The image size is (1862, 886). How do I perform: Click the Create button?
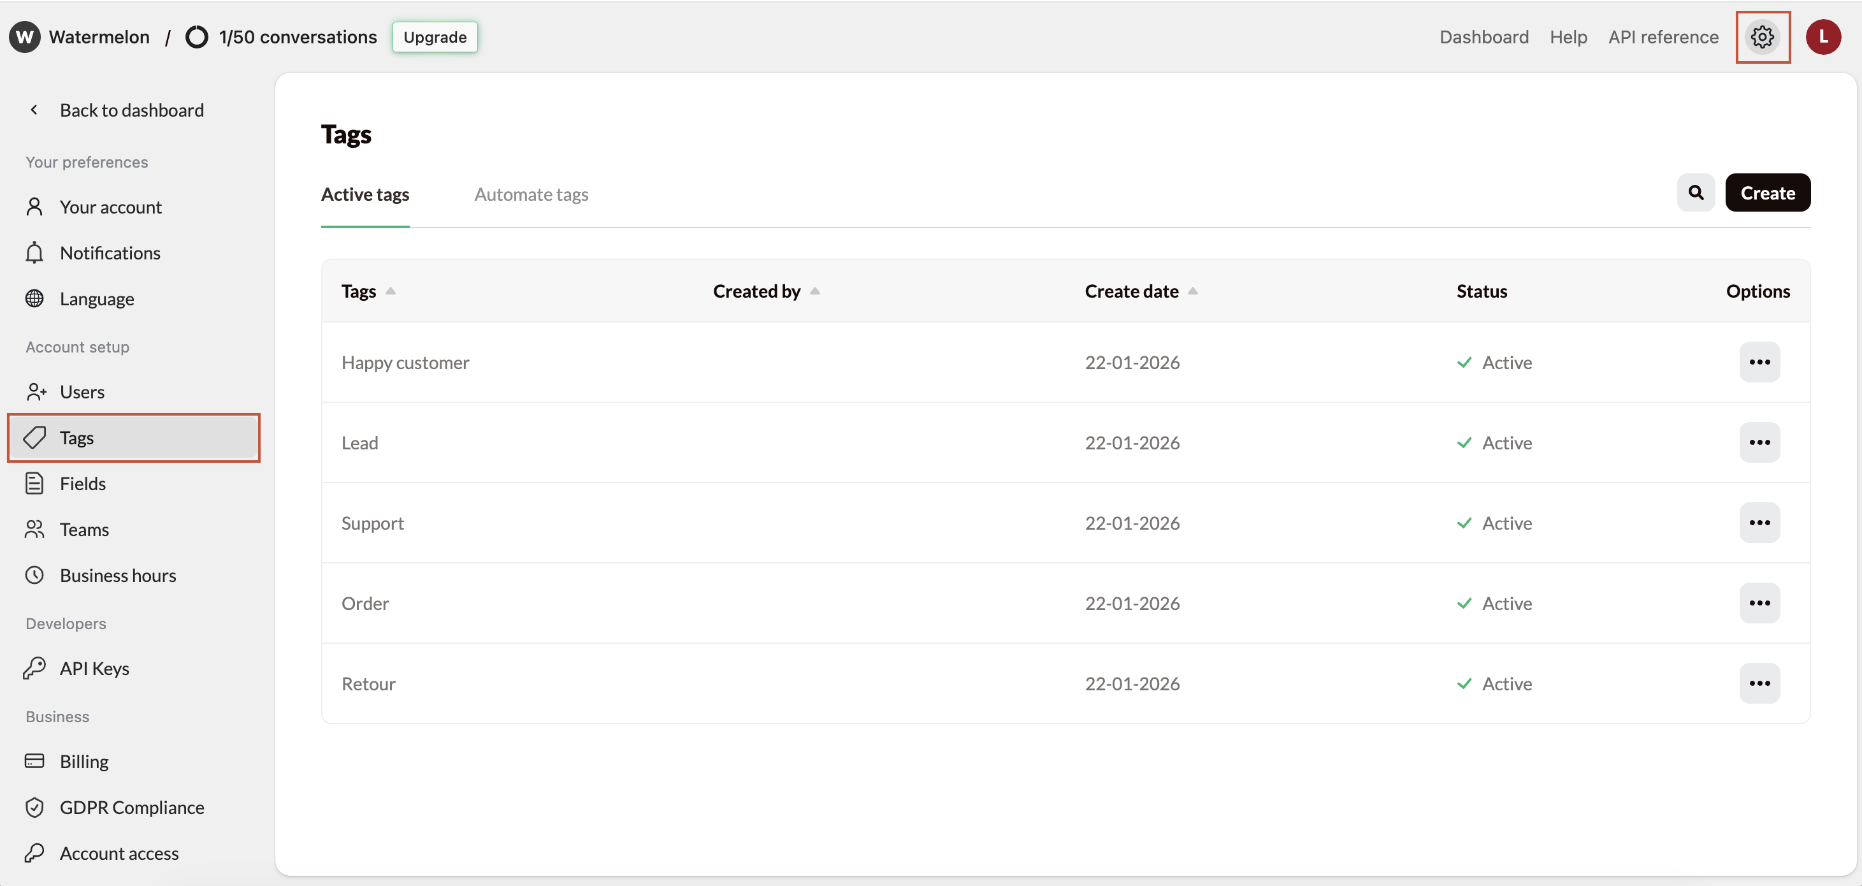click(1767, 192)
